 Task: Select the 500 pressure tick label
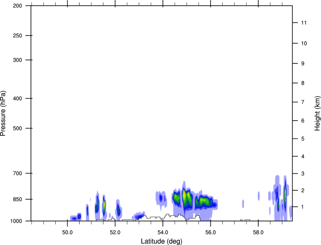tap(17, 128)
